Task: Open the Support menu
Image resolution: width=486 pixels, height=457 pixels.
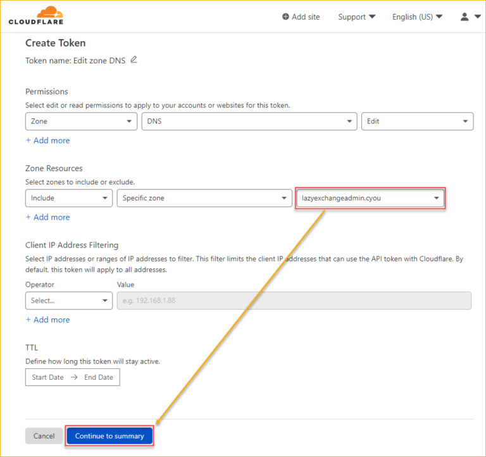Action: tap(356, 16)
